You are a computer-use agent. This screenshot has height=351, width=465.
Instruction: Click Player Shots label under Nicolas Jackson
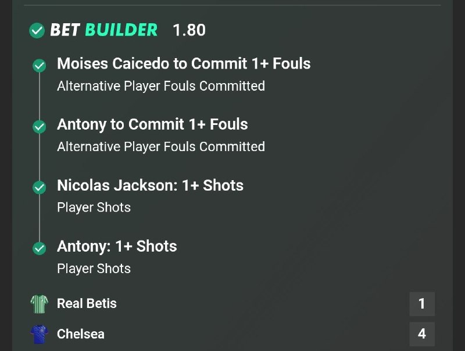94,207
